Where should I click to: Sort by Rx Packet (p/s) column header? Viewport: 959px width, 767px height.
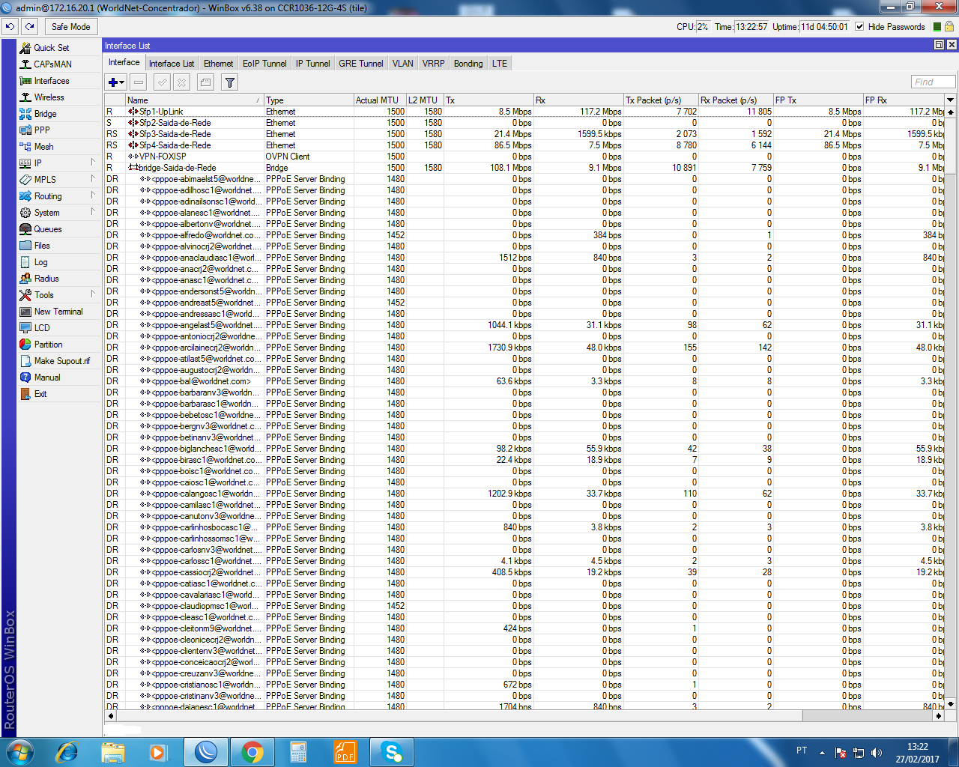point(736,100)
